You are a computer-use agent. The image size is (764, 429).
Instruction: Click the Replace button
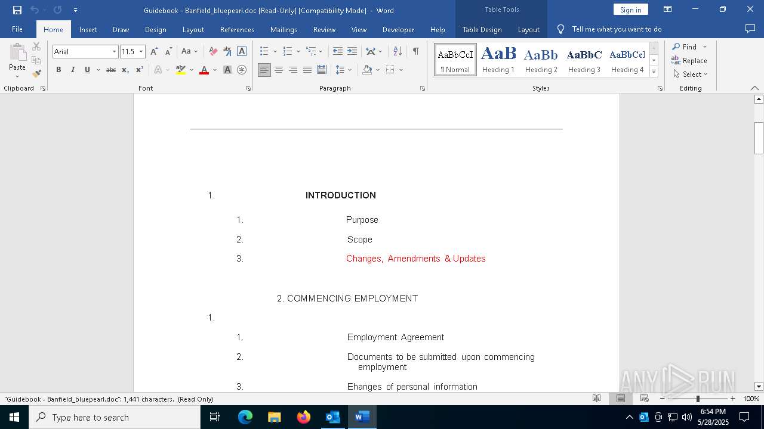click(689, 61)
